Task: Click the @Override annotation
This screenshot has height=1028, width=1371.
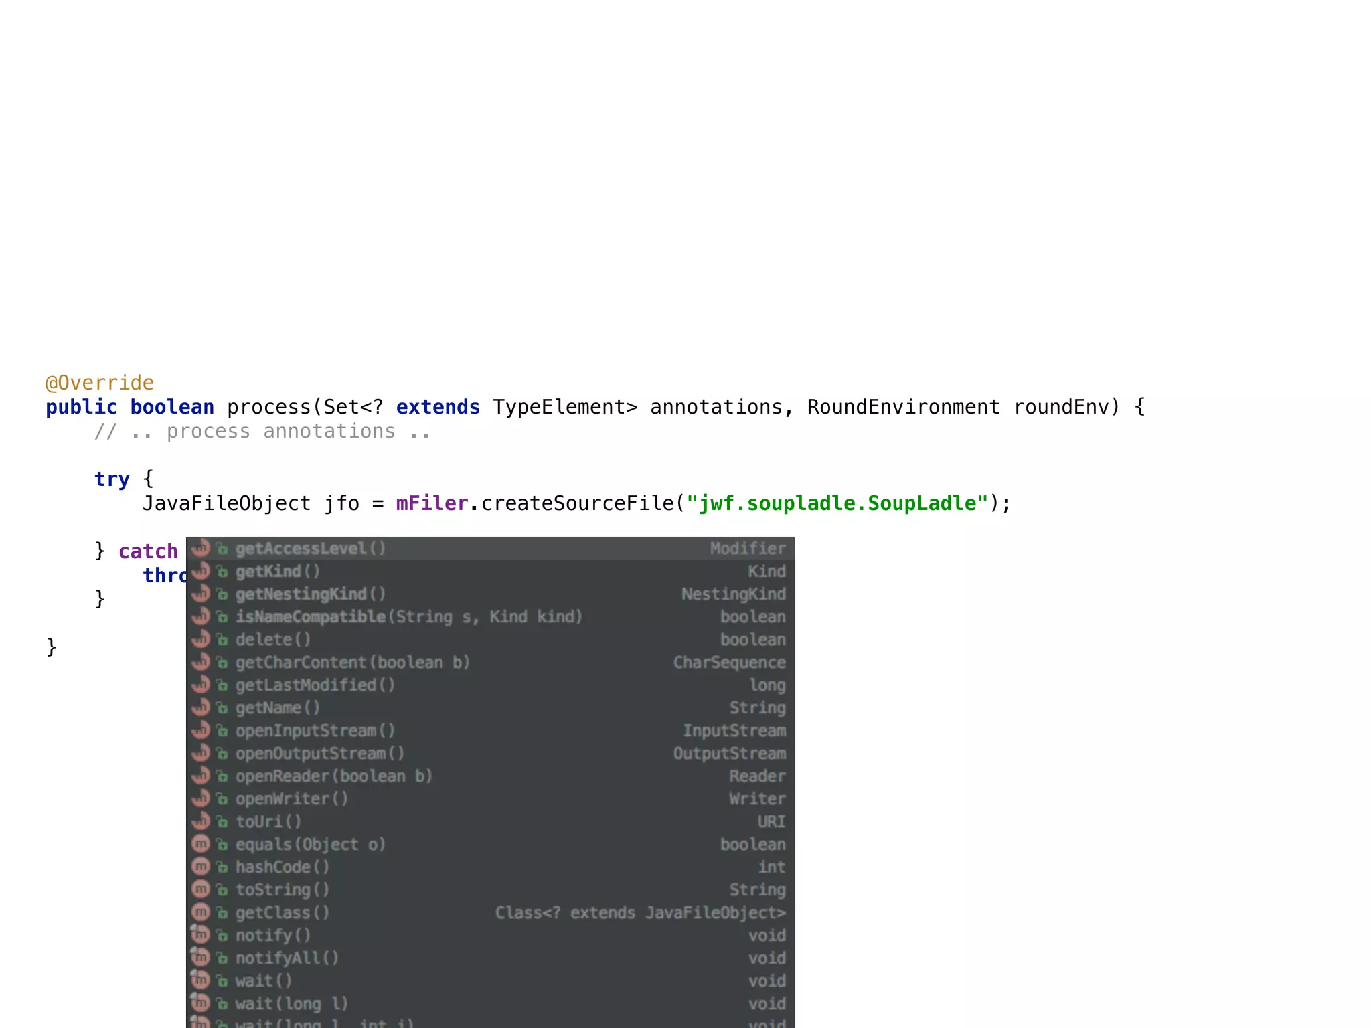Action: [100, 383]
